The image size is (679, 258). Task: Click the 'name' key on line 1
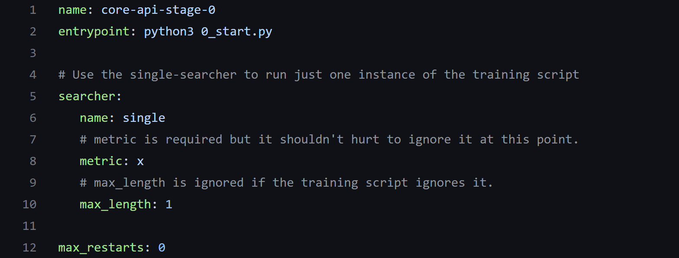click(73, 10)
